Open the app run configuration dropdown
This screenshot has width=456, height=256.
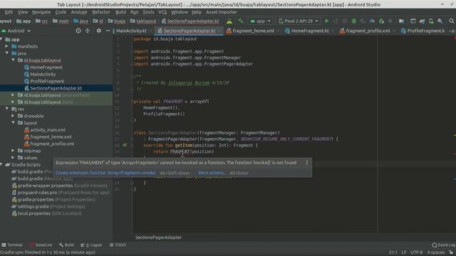(x=260, y=21)
